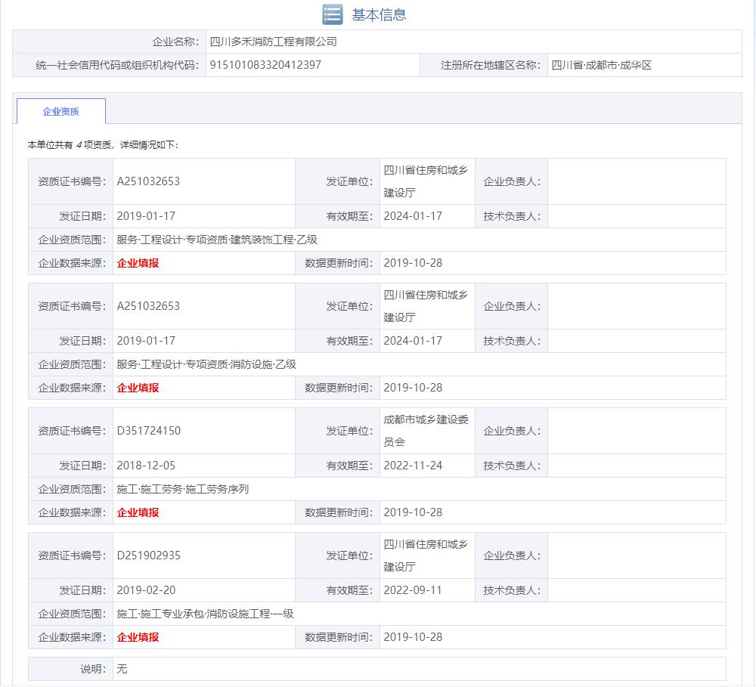Click issuer 成都市城乡建设委员会
The width and height of the screenshot is (756, 687).
[426, 431]
